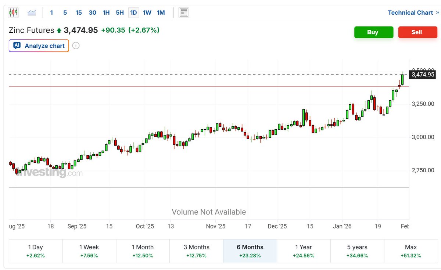The image size is (441, 270).
Task: Set interval to 5 minutes
Action: coord(65,12)
